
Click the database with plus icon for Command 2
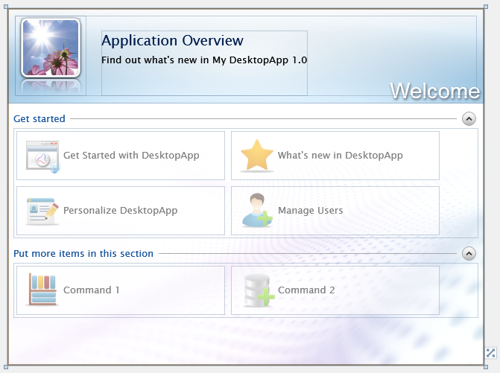click(259, 290)
